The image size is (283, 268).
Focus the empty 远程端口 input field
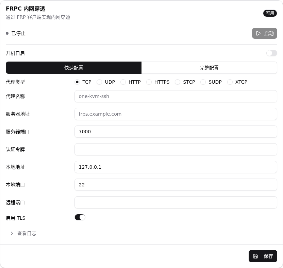pos(176,202)
